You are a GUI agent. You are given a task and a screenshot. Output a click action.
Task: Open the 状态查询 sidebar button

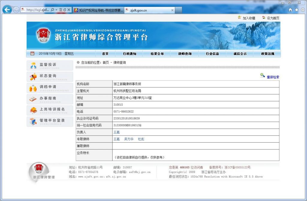point(50,77)
